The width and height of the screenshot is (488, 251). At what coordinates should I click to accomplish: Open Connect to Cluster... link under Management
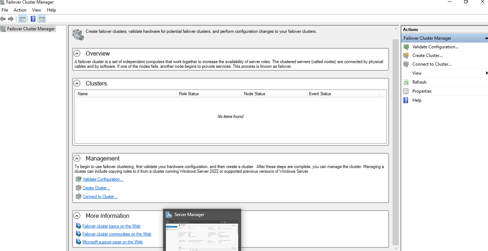(x=100, y=197)
